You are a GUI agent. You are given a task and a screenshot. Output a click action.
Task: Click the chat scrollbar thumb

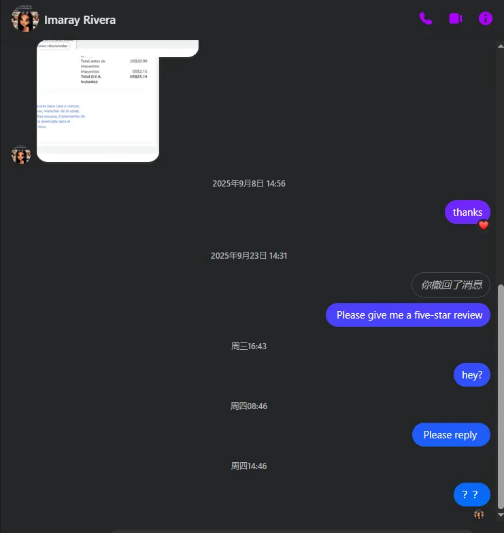tap(501, 397)
